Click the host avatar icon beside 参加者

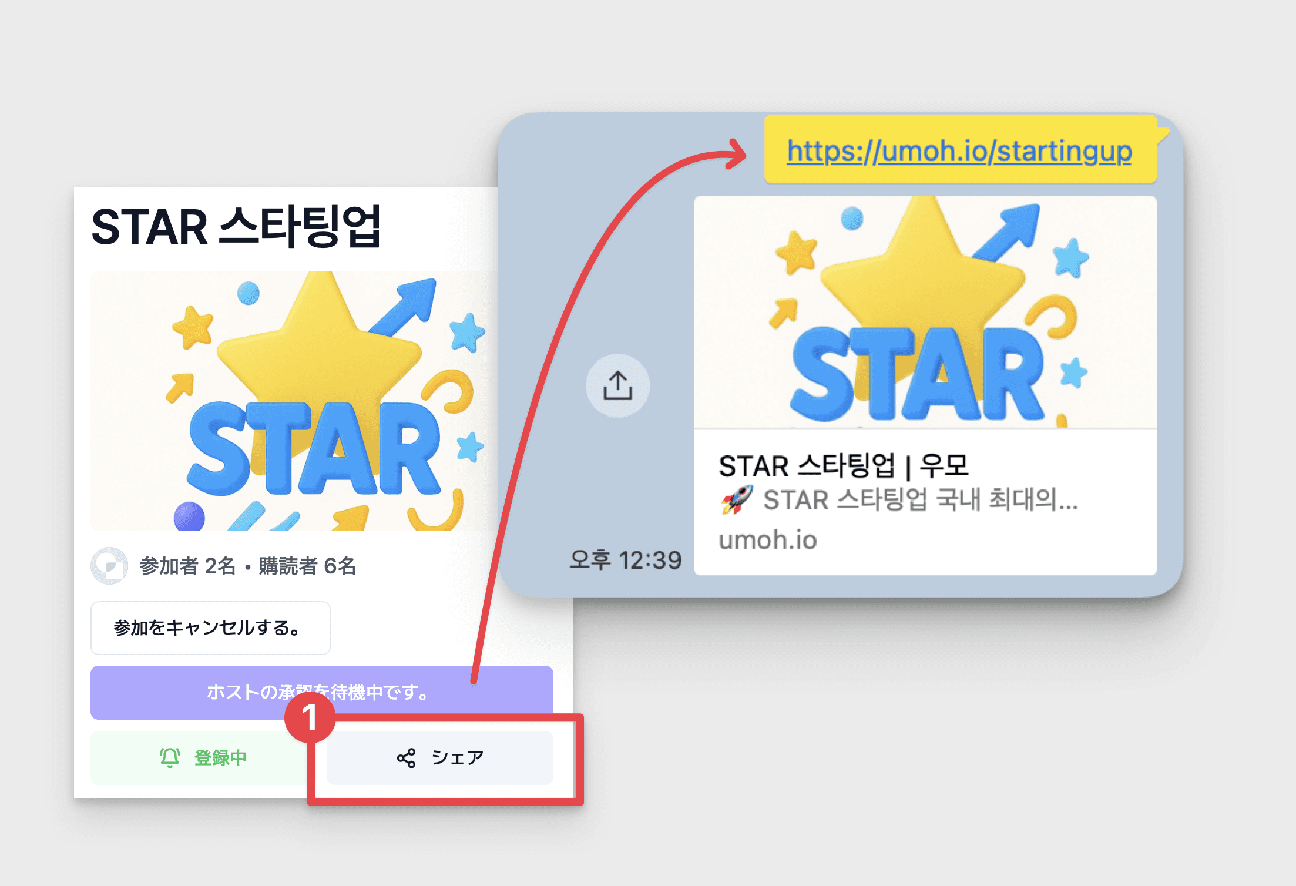[109, 566]
